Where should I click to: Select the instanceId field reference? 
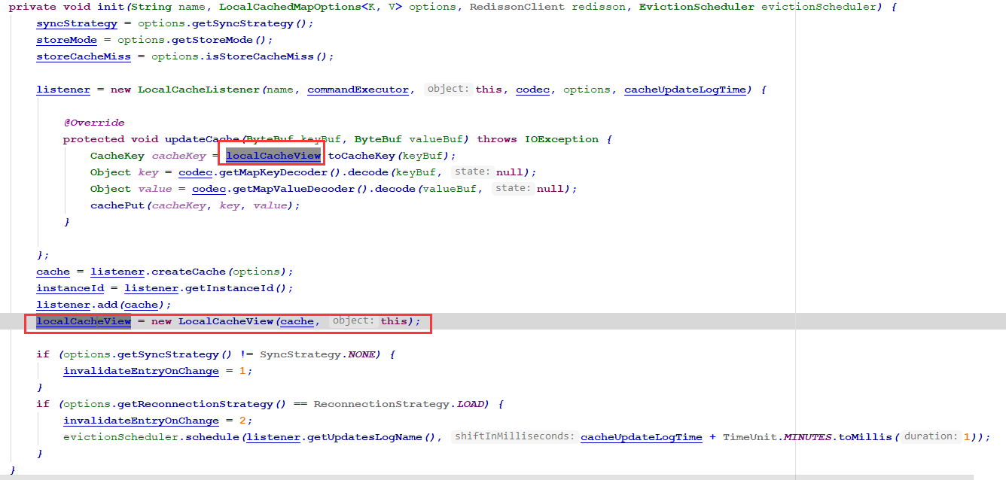pyautogui.click(x=70, y=287)
